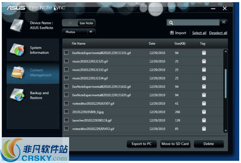This screenshot has height=163, width=241.
Task: Click tag icon for music20101229131525.gif
Action: point(204,61)
